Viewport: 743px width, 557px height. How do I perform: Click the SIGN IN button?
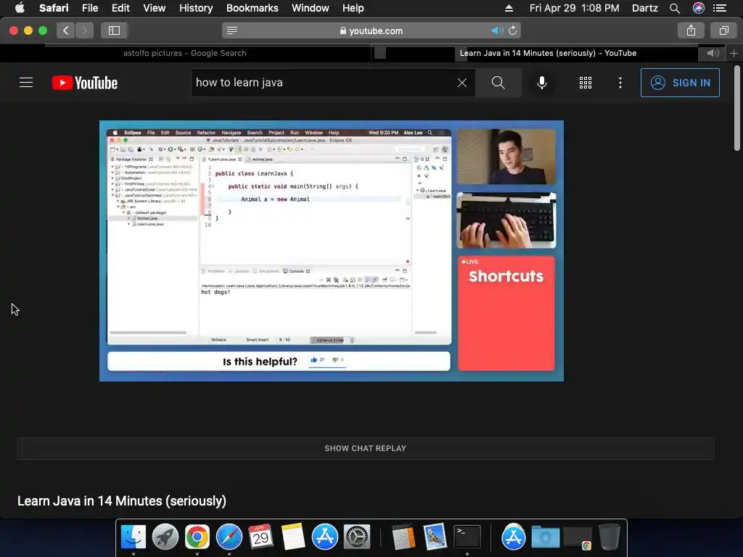pos(680,83)
